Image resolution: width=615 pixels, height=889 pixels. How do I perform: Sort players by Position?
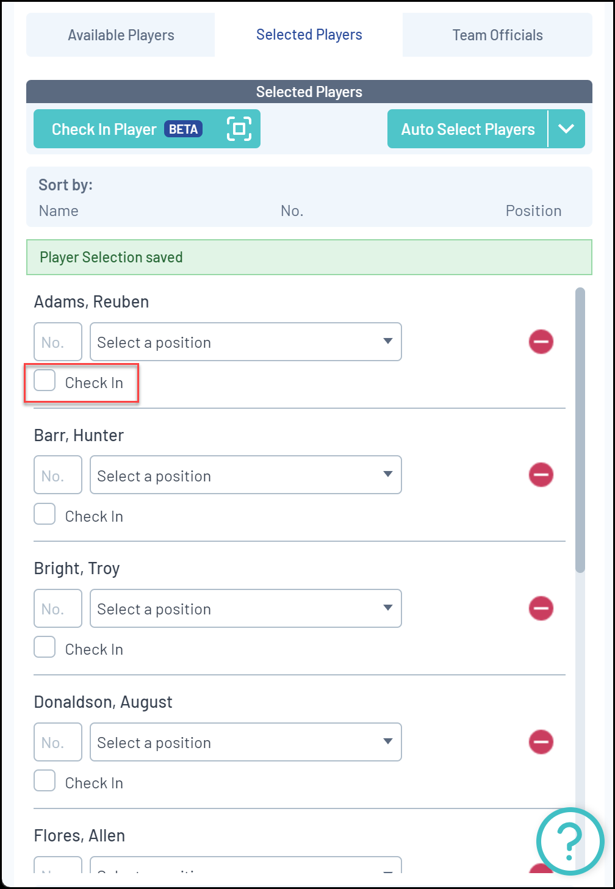point(533,211)
